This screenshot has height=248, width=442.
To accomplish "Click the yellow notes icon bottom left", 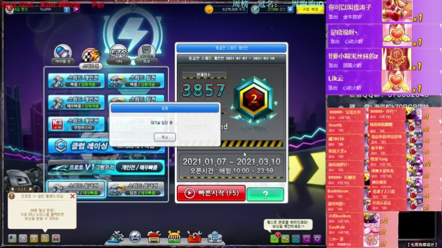I will click(45, 238).
